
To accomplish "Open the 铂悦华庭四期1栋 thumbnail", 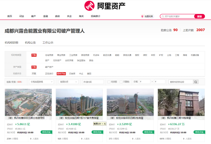I will 79,103.
